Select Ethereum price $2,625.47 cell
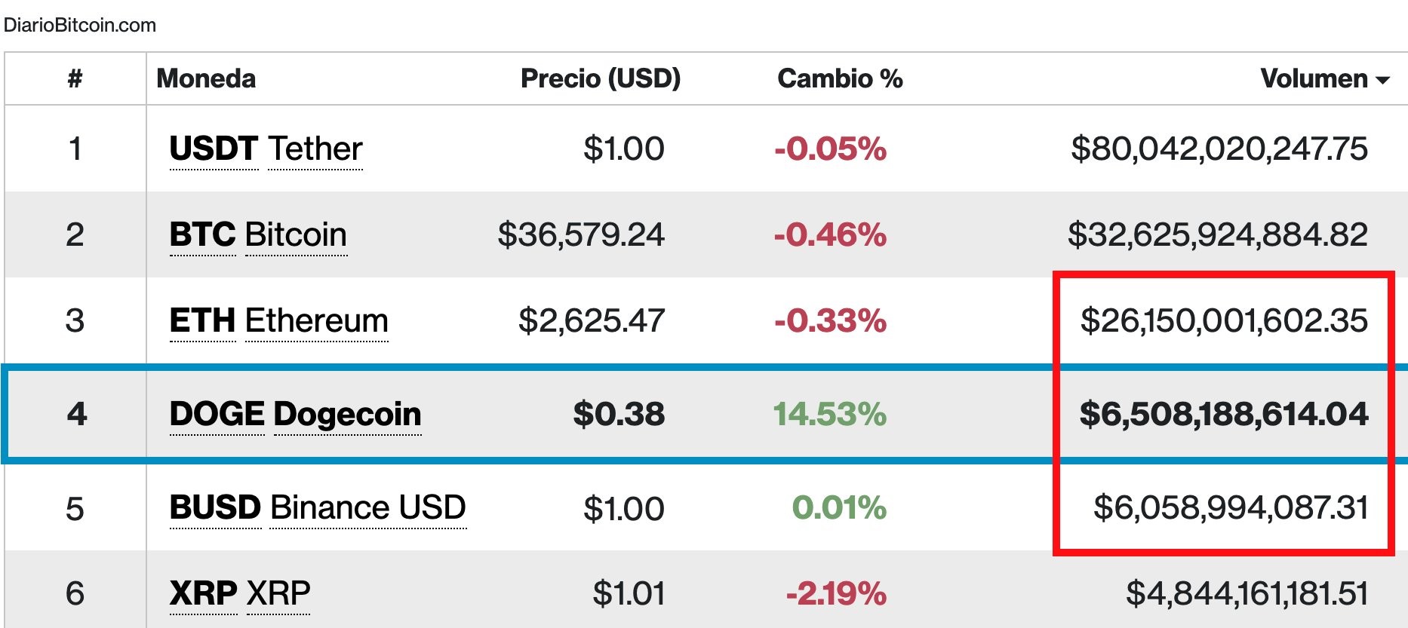1408x628 pixels. [591, 320]
